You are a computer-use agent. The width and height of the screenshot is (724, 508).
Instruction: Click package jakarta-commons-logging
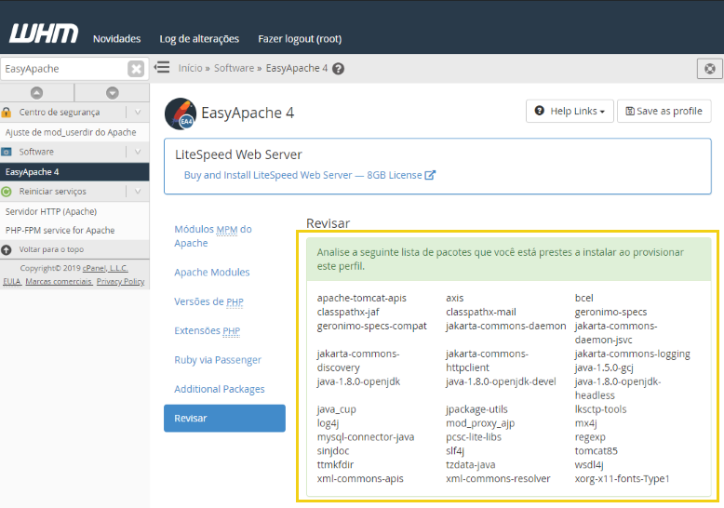pyautogui.click(x=632, y=354)
